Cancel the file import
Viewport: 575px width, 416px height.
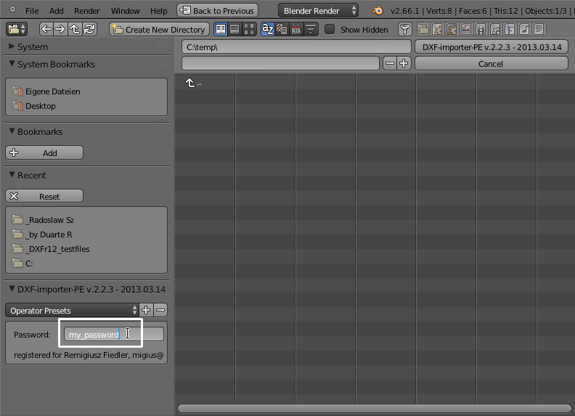point(492,63)
